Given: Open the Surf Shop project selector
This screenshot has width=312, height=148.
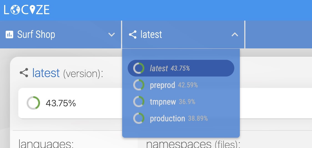Looking at the screenshot, I should pos(36,35).
